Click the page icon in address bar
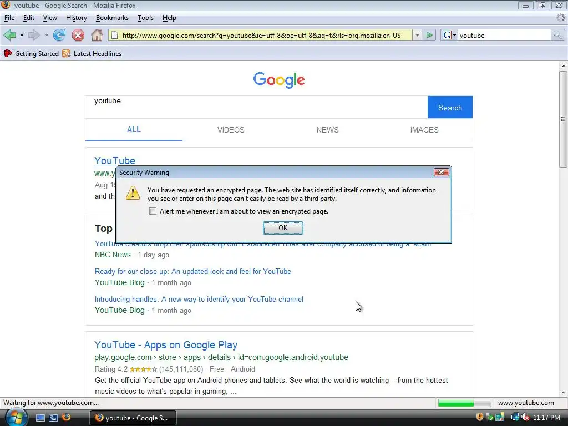 114,35
